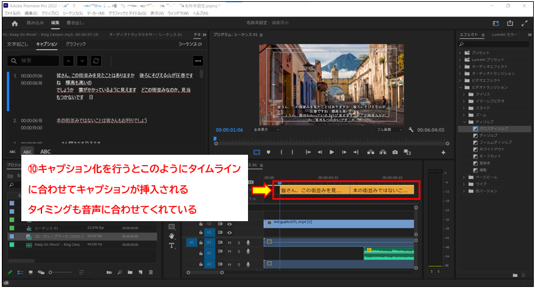
Task: Click the Add Marker icon in program monitor
Action: (x=268, y=152)
